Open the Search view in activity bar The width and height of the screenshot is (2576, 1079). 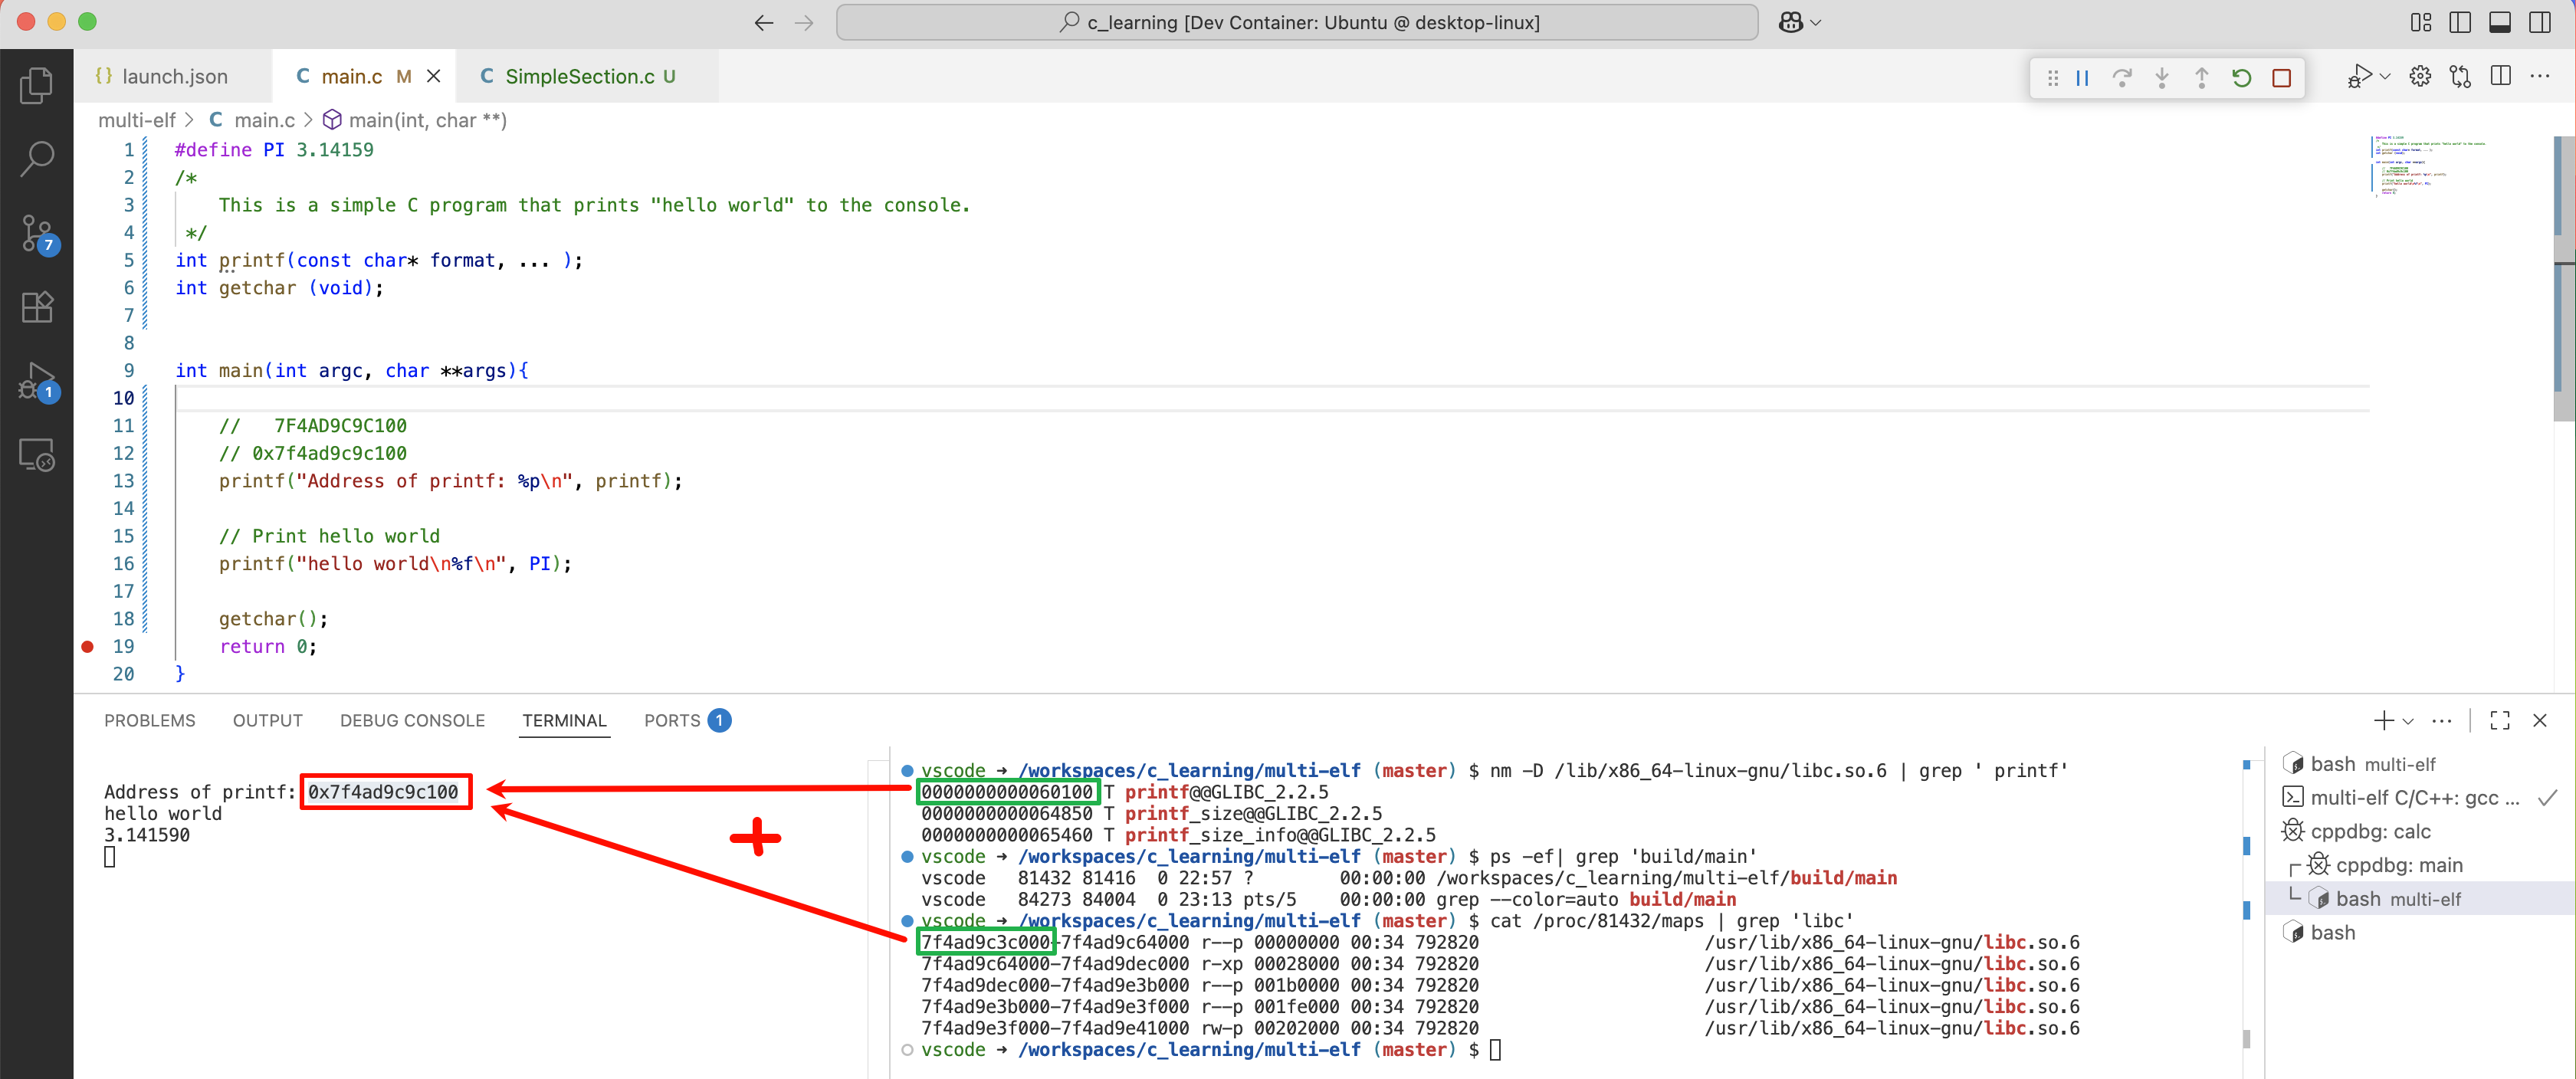36,159
